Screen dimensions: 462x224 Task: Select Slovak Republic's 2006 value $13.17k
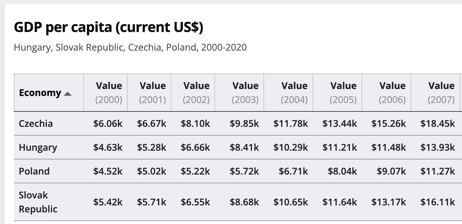388,202
